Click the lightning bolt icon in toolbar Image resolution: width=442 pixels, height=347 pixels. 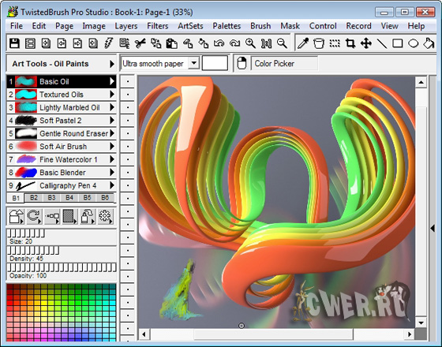click(x=109, y=43)
